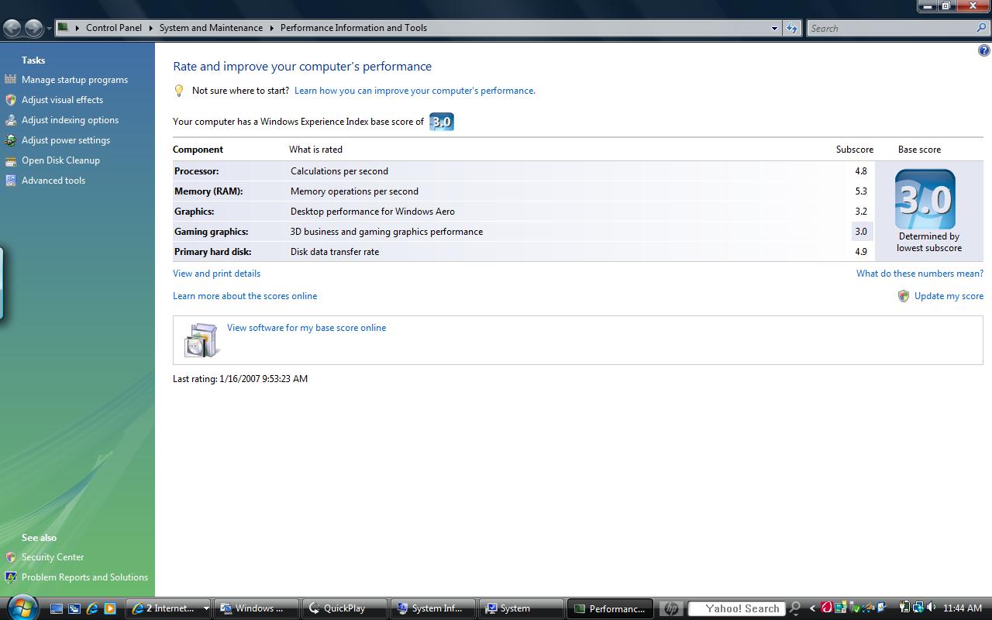The image size is (992, 620).
Task: Click the Advanced tools icon
Action: click(x=10, y=181)
